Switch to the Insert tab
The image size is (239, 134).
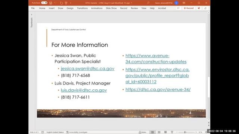tap(52, 8)
